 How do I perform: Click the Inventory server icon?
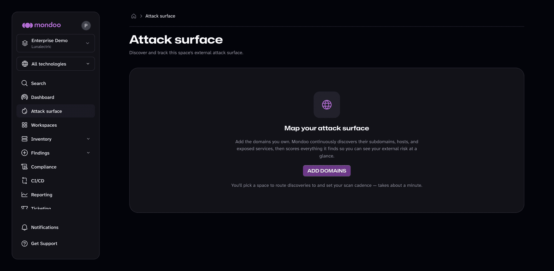coord(24,139)
